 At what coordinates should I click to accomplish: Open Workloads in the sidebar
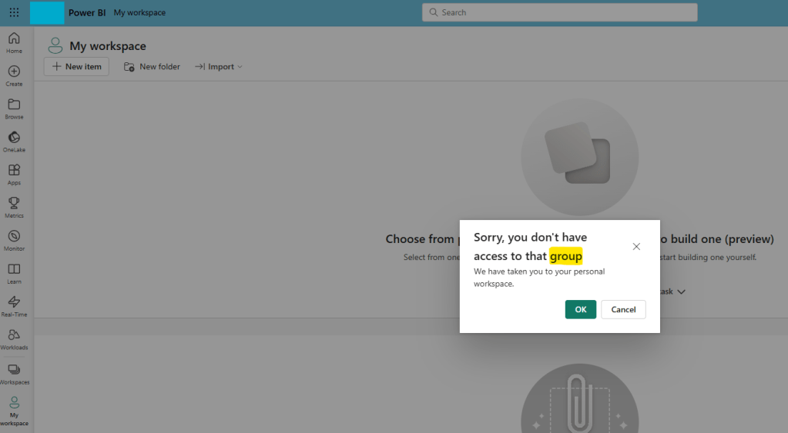(14, 338)
